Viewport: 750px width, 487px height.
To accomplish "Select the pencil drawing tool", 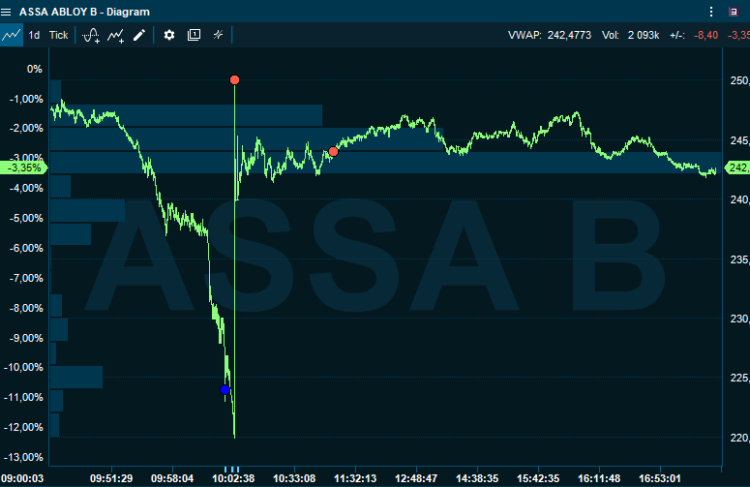I will click(x=139, y=35).
